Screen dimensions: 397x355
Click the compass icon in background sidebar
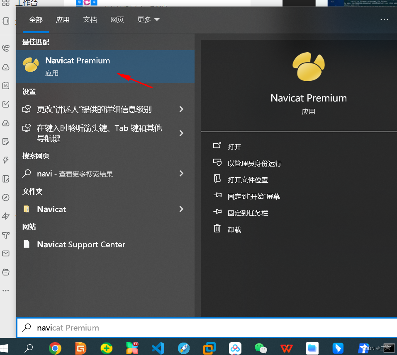coord(6,198)
